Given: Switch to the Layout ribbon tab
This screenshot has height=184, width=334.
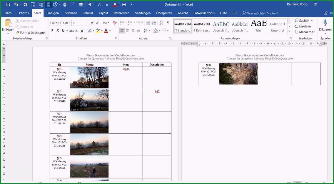Looking at the screenshot, I should (103, 13).
